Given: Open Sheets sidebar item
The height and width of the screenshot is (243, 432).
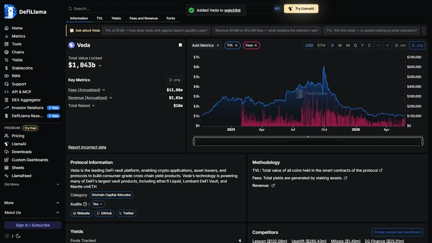Looking at the screenshot, I should (x=18, y=167).
